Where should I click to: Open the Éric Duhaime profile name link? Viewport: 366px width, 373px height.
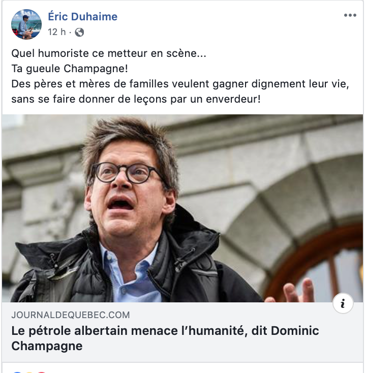(x=82, y=17)
